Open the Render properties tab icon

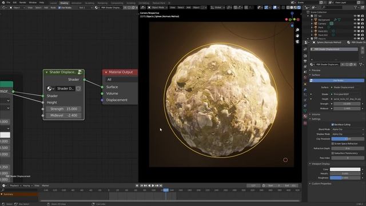(305, 56)
